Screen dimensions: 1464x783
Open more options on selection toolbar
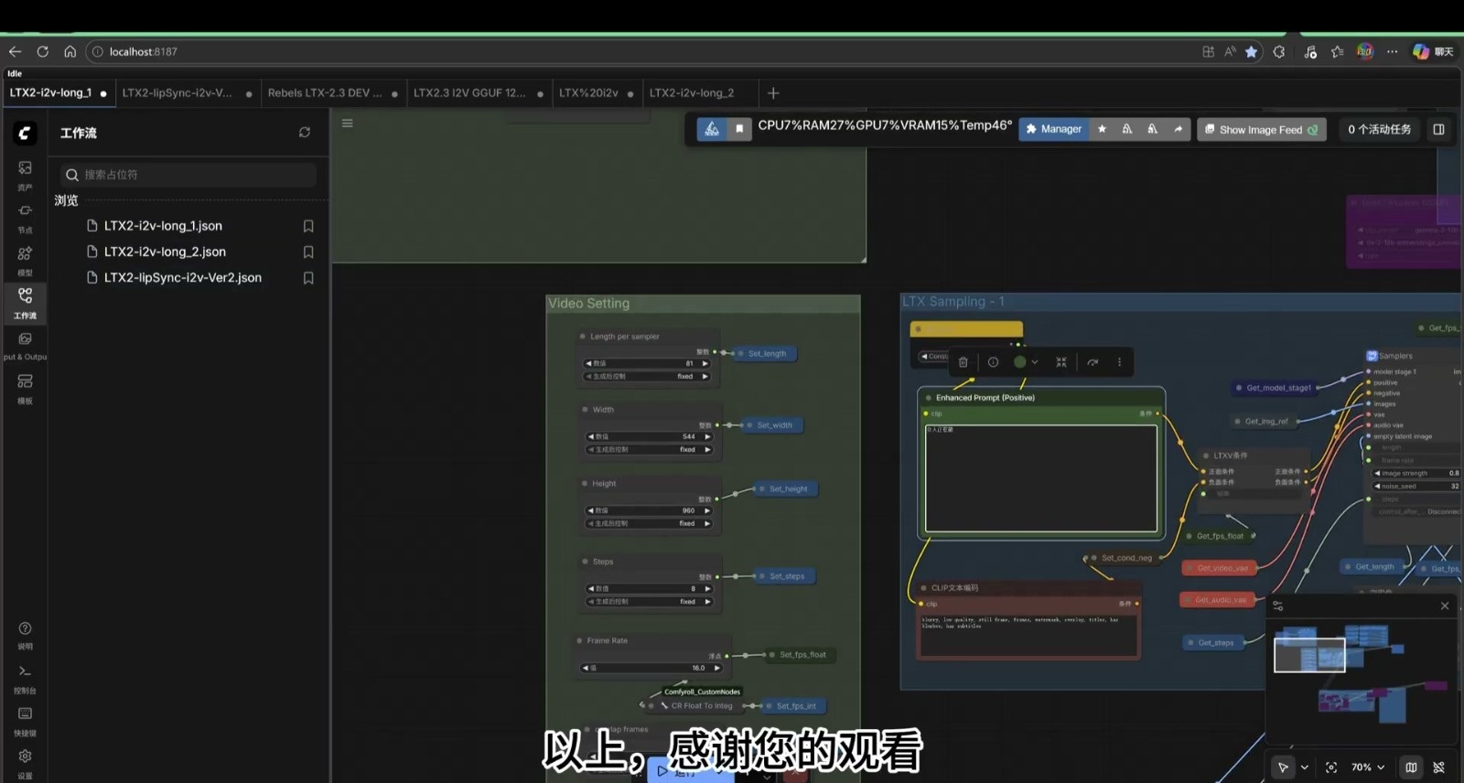coord(1119,362)
